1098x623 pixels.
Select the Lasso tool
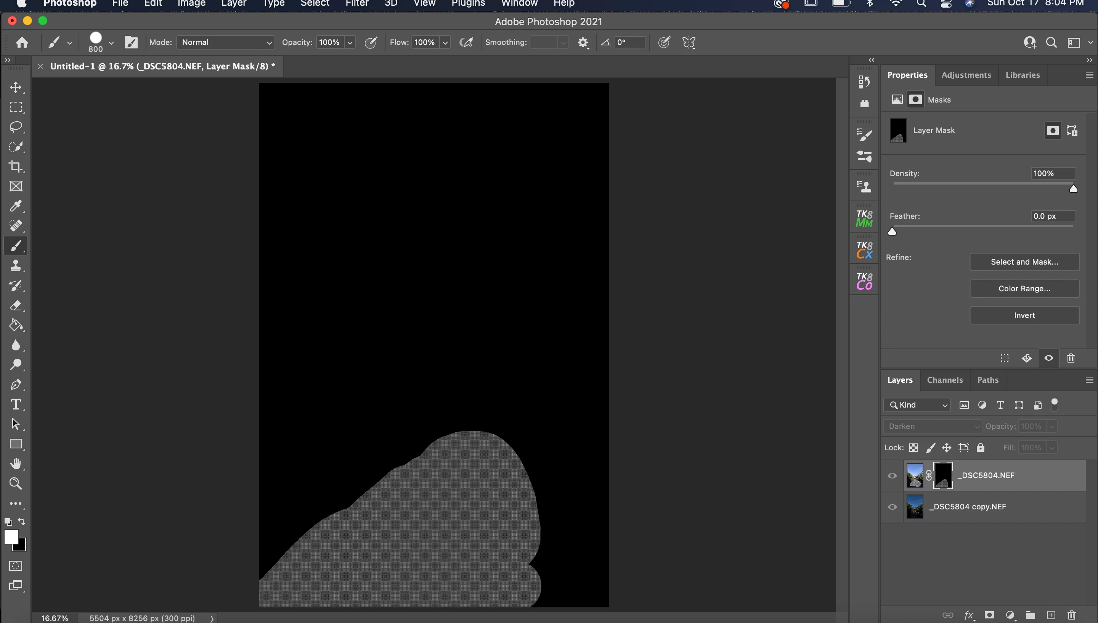[16, 127]
